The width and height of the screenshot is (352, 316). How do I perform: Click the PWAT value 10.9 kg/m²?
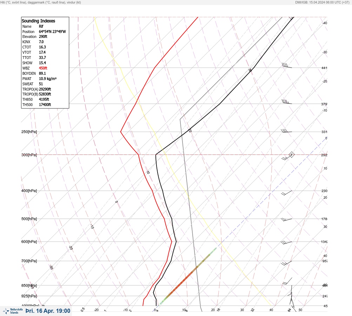pos(48,79)
